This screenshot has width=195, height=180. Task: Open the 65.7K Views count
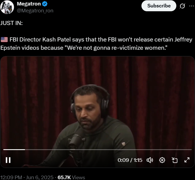click(71, 177)
